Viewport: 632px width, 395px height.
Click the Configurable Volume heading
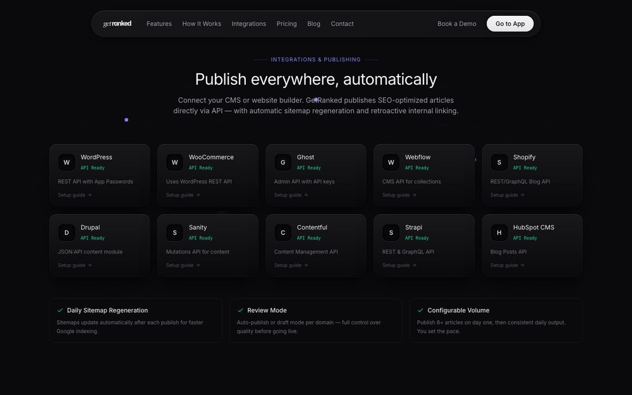coord(458,310)
